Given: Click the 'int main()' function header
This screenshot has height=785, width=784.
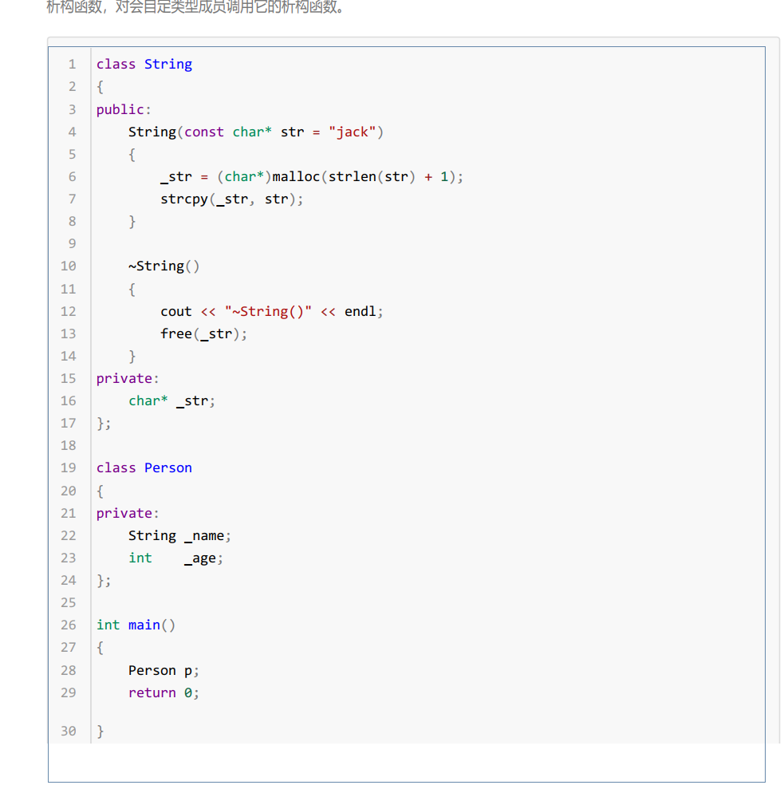Looking at the screenshot, I should [x=136, y=625].
